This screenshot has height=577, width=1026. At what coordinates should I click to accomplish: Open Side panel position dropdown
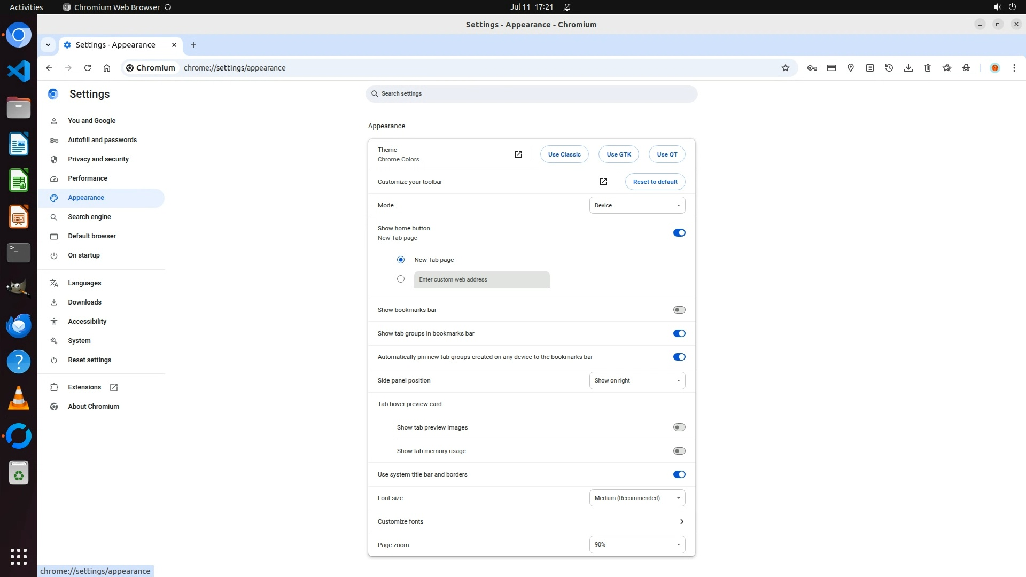click(636, 380)
